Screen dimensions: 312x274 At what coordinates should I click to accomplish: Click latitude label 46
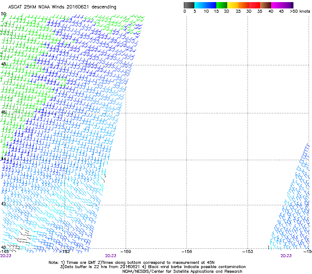[3, 112]
